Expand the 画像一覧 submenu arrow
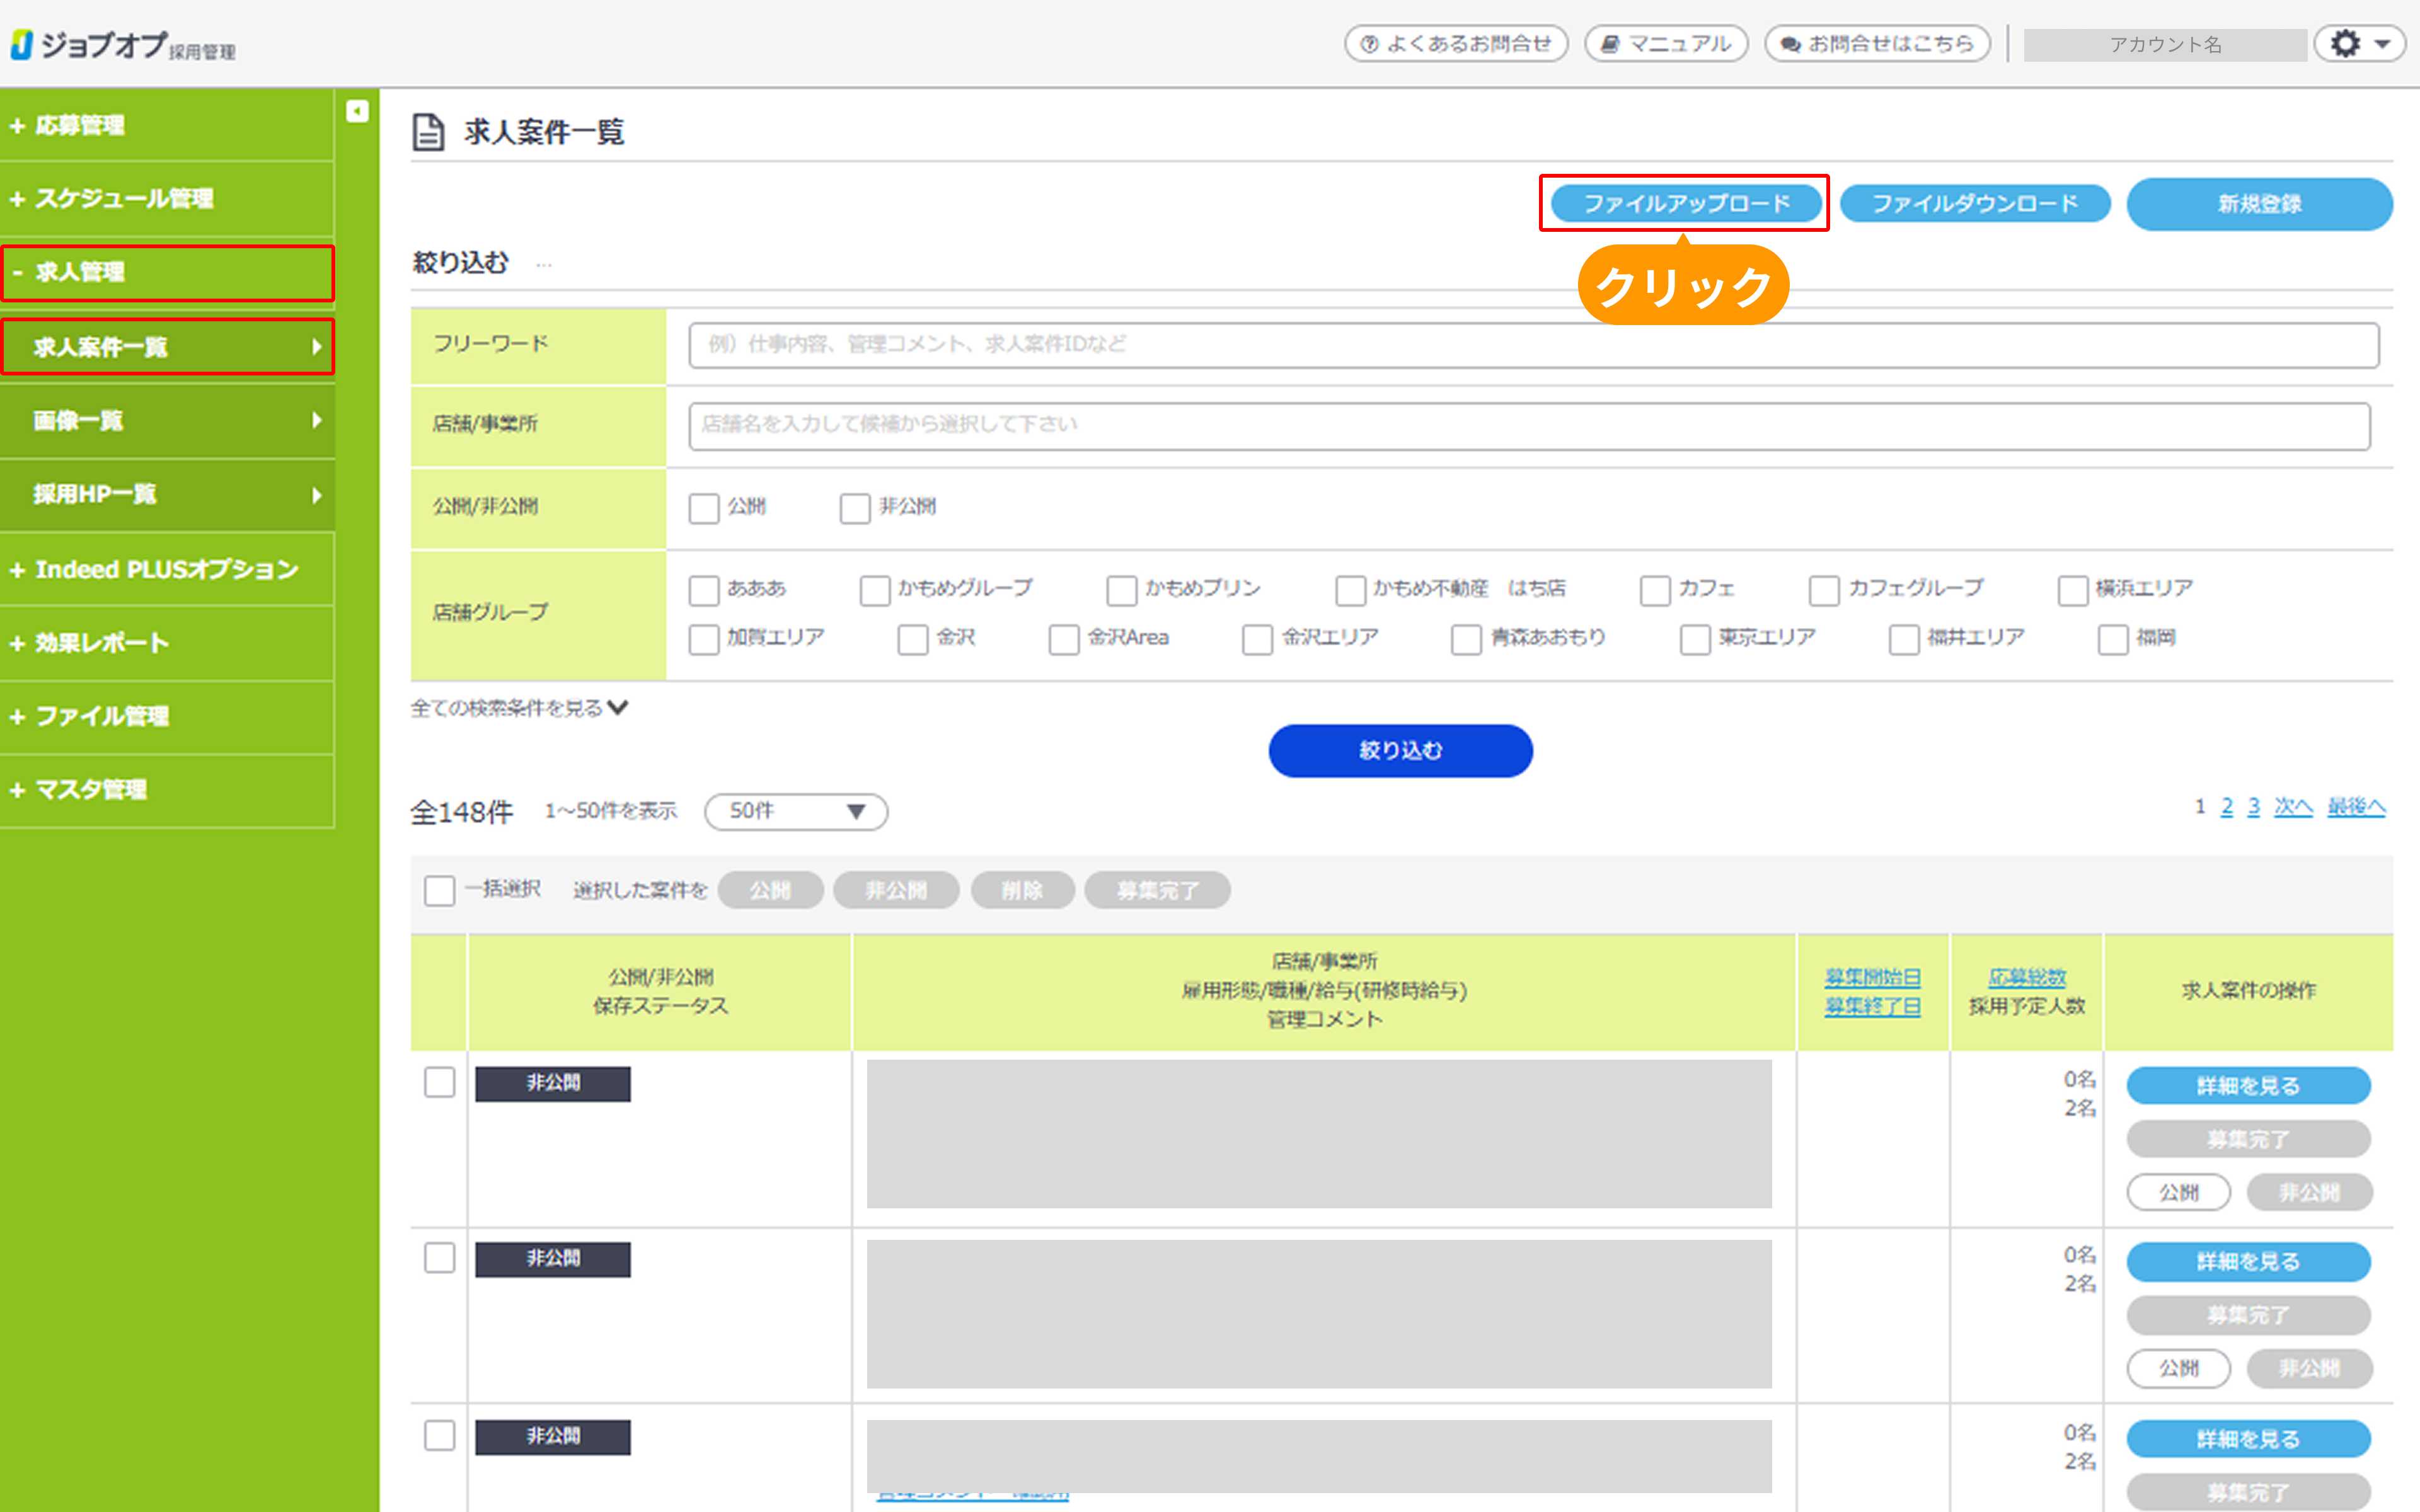 pos(316,421)
